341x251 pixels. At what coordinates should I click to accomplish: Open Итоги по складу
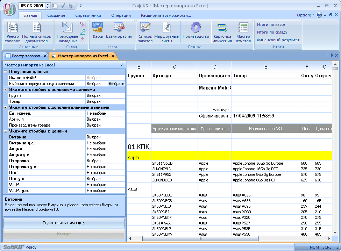tap(272, 32)
